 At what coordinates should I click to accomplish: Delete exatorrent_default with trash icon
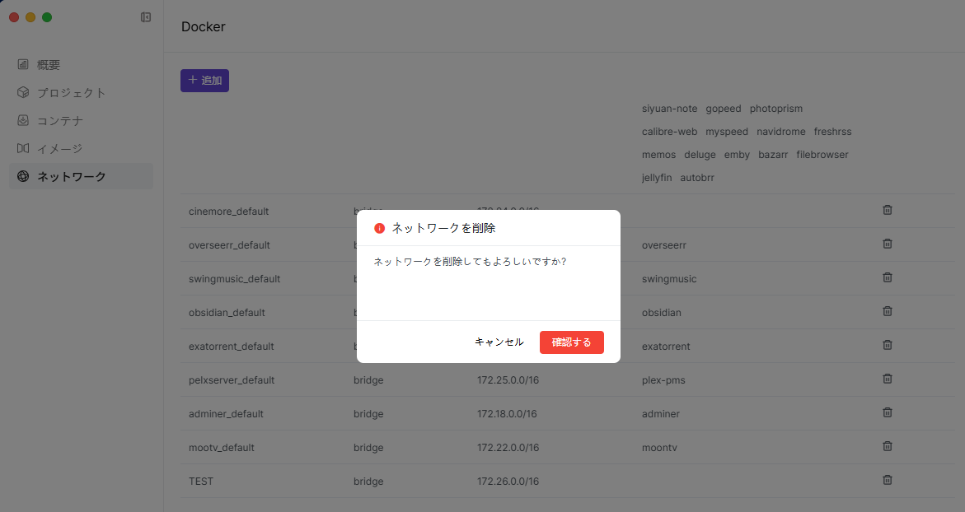888,345
